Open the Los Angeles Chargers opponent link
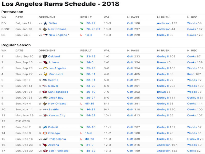The image size is (205, 154). coord(57,68)
